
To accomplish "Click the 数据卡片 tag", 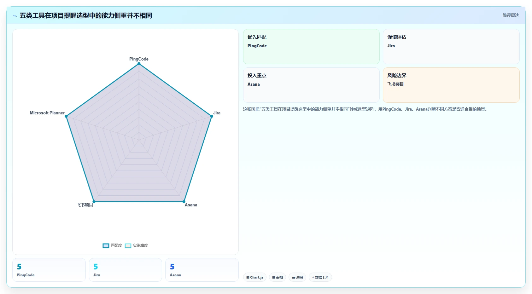I will tap(320, 277).
